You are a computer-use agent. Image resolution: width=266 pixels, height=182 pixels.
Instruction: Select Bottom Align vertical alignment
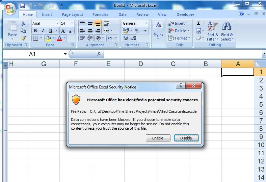pyautogui.click(x=98, y=23)
